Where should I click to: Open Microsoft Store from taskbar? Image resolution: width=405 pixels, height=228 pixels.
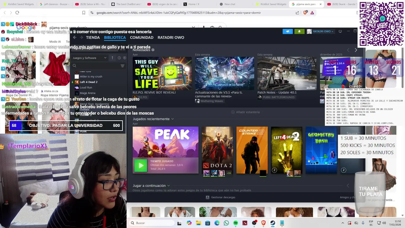tap(208, 223)
